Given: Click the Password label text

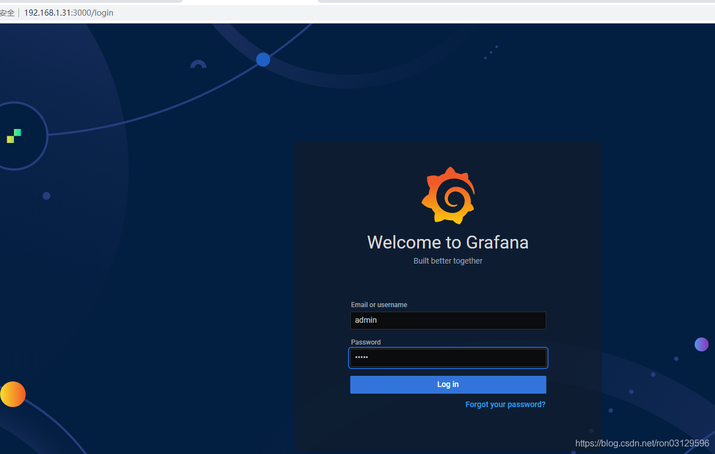Looking at the screenshot, I should point(366,342).
